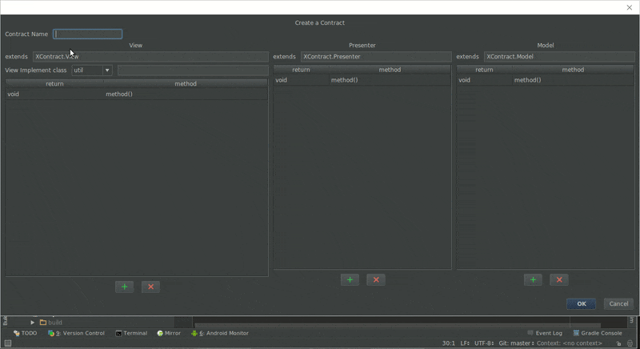Screen dimensions: 640x349
Task: Select void cell in View table
Action: [x=54, y=94]
